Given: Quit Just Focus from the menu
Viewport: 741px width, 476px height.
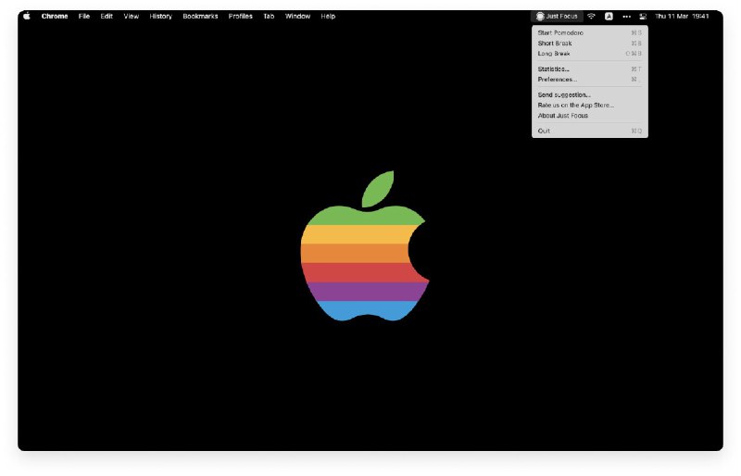Looking at the screenshot, I should pos(544,132).
